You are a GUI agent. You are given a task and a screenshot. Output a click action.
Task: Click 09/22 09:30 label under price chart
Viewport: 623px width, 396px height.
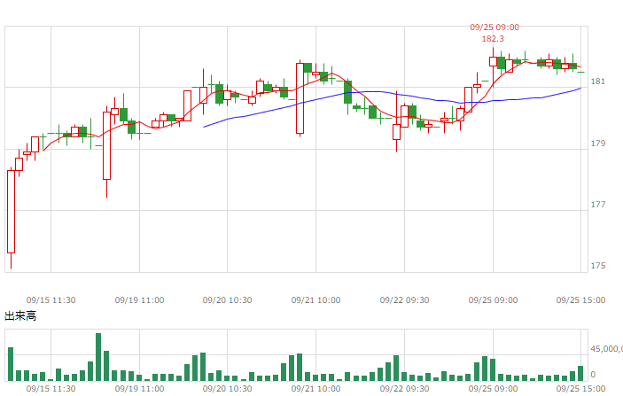pyautogui.click(x=404, y=300)
